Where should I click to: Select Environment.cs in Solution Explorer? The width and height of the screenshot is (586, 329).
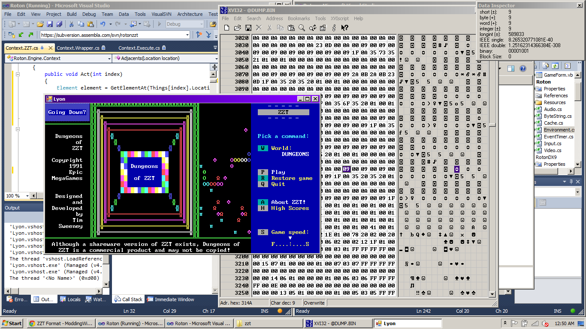[x=559, y=130]
